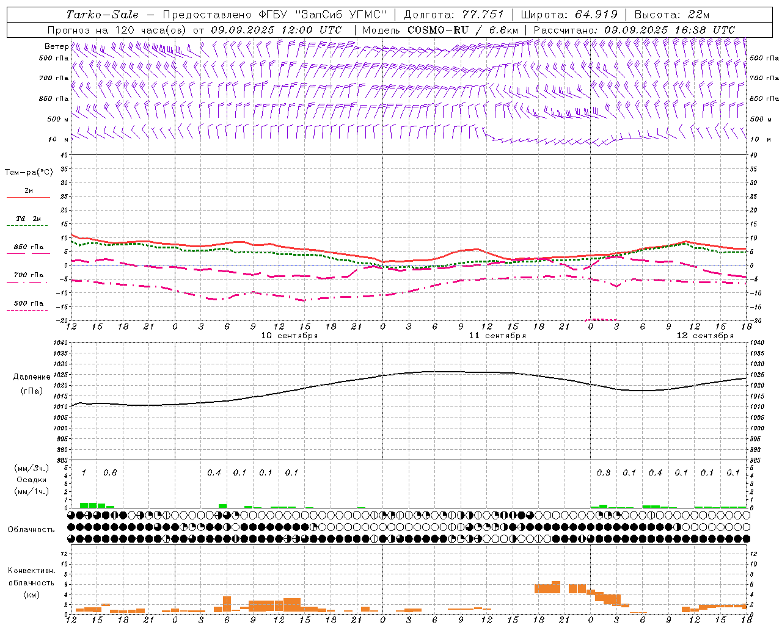Click the Тем-ра(°C) temperature section label
This screenshot has height=625, width=782.
(29, 173)
